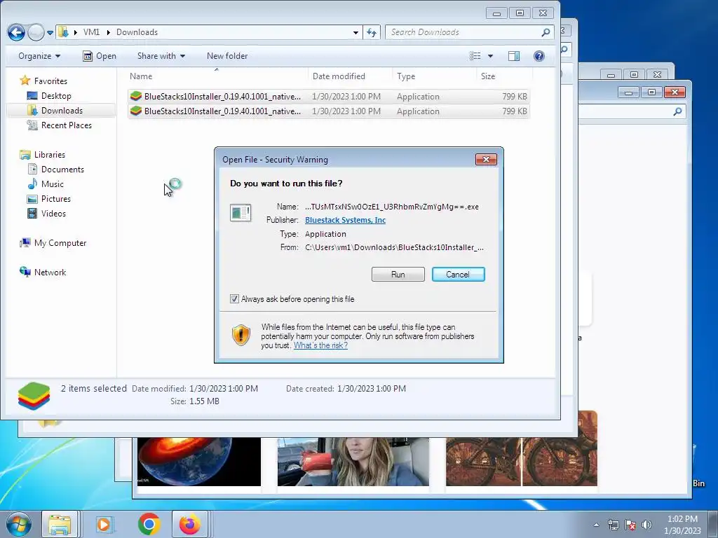Select second BlueStacks10Installer file row
This screenshot has width=718, height=538.
coord(329,111)
